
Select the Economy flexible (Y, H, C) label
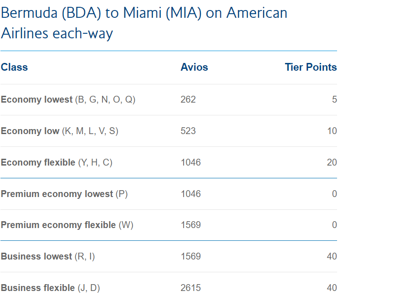[56, 162]
